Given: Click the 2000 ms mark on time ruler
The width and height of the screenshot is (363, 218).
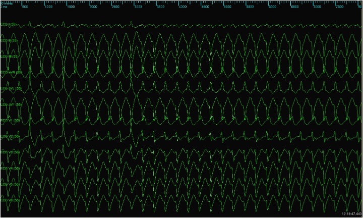Looking at the screenshot, I should point(93,7).
